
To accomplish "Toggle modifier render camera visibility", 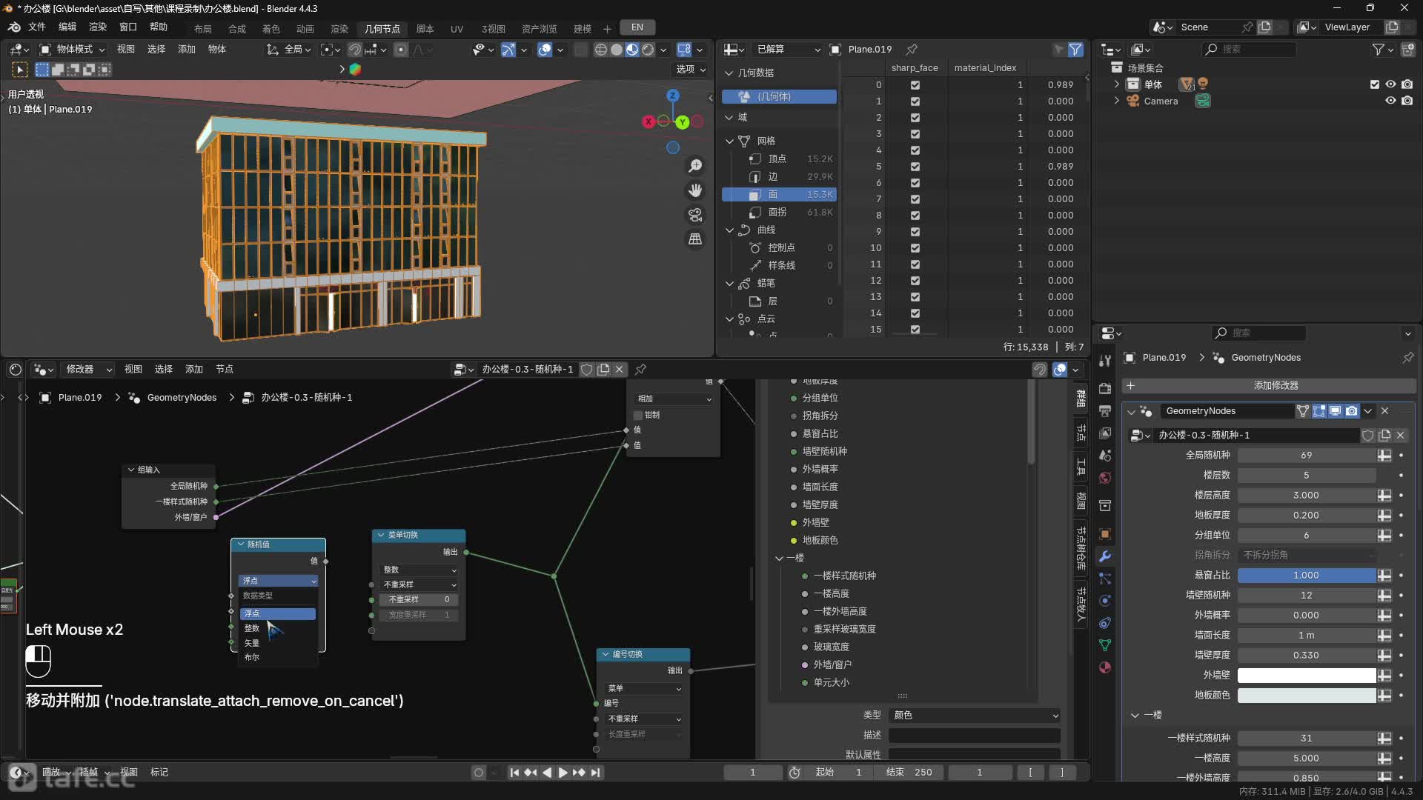I will point(1352,410).
